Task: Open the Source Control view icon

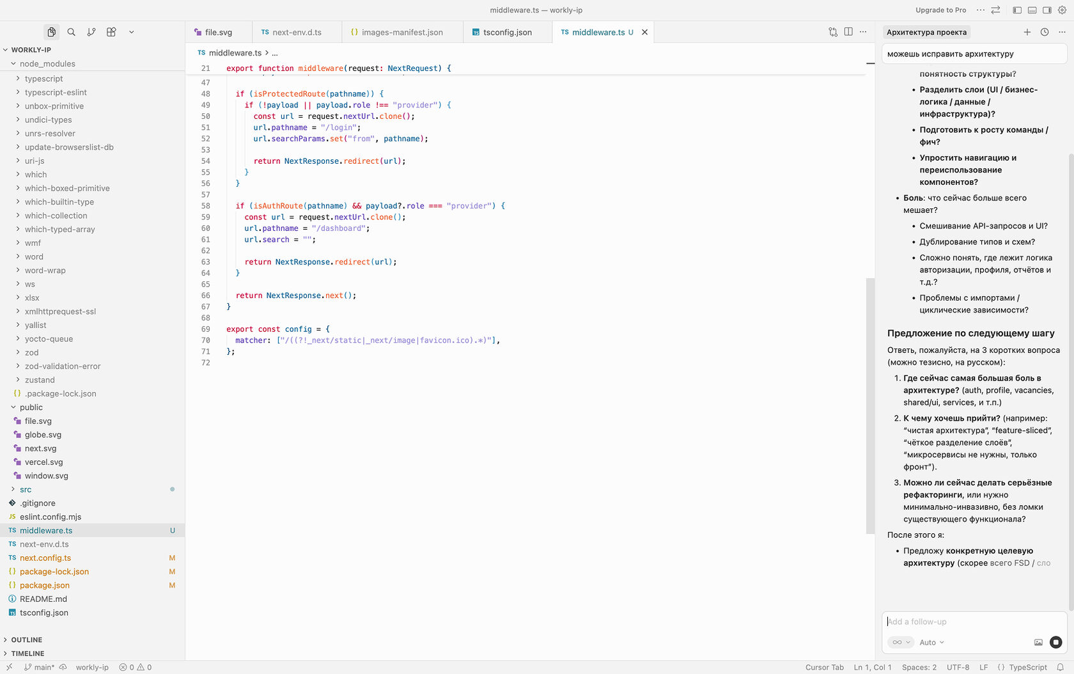Action: click(91, 32)
